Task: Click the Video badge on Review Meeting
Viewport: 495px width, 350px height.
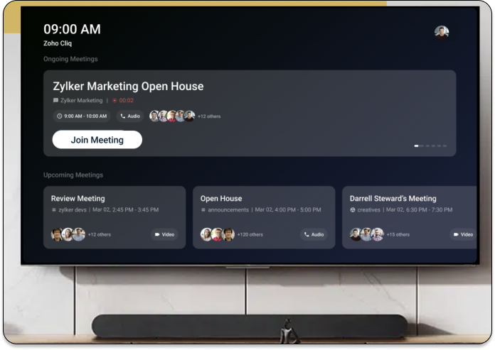Action: [x=164, y=234]
